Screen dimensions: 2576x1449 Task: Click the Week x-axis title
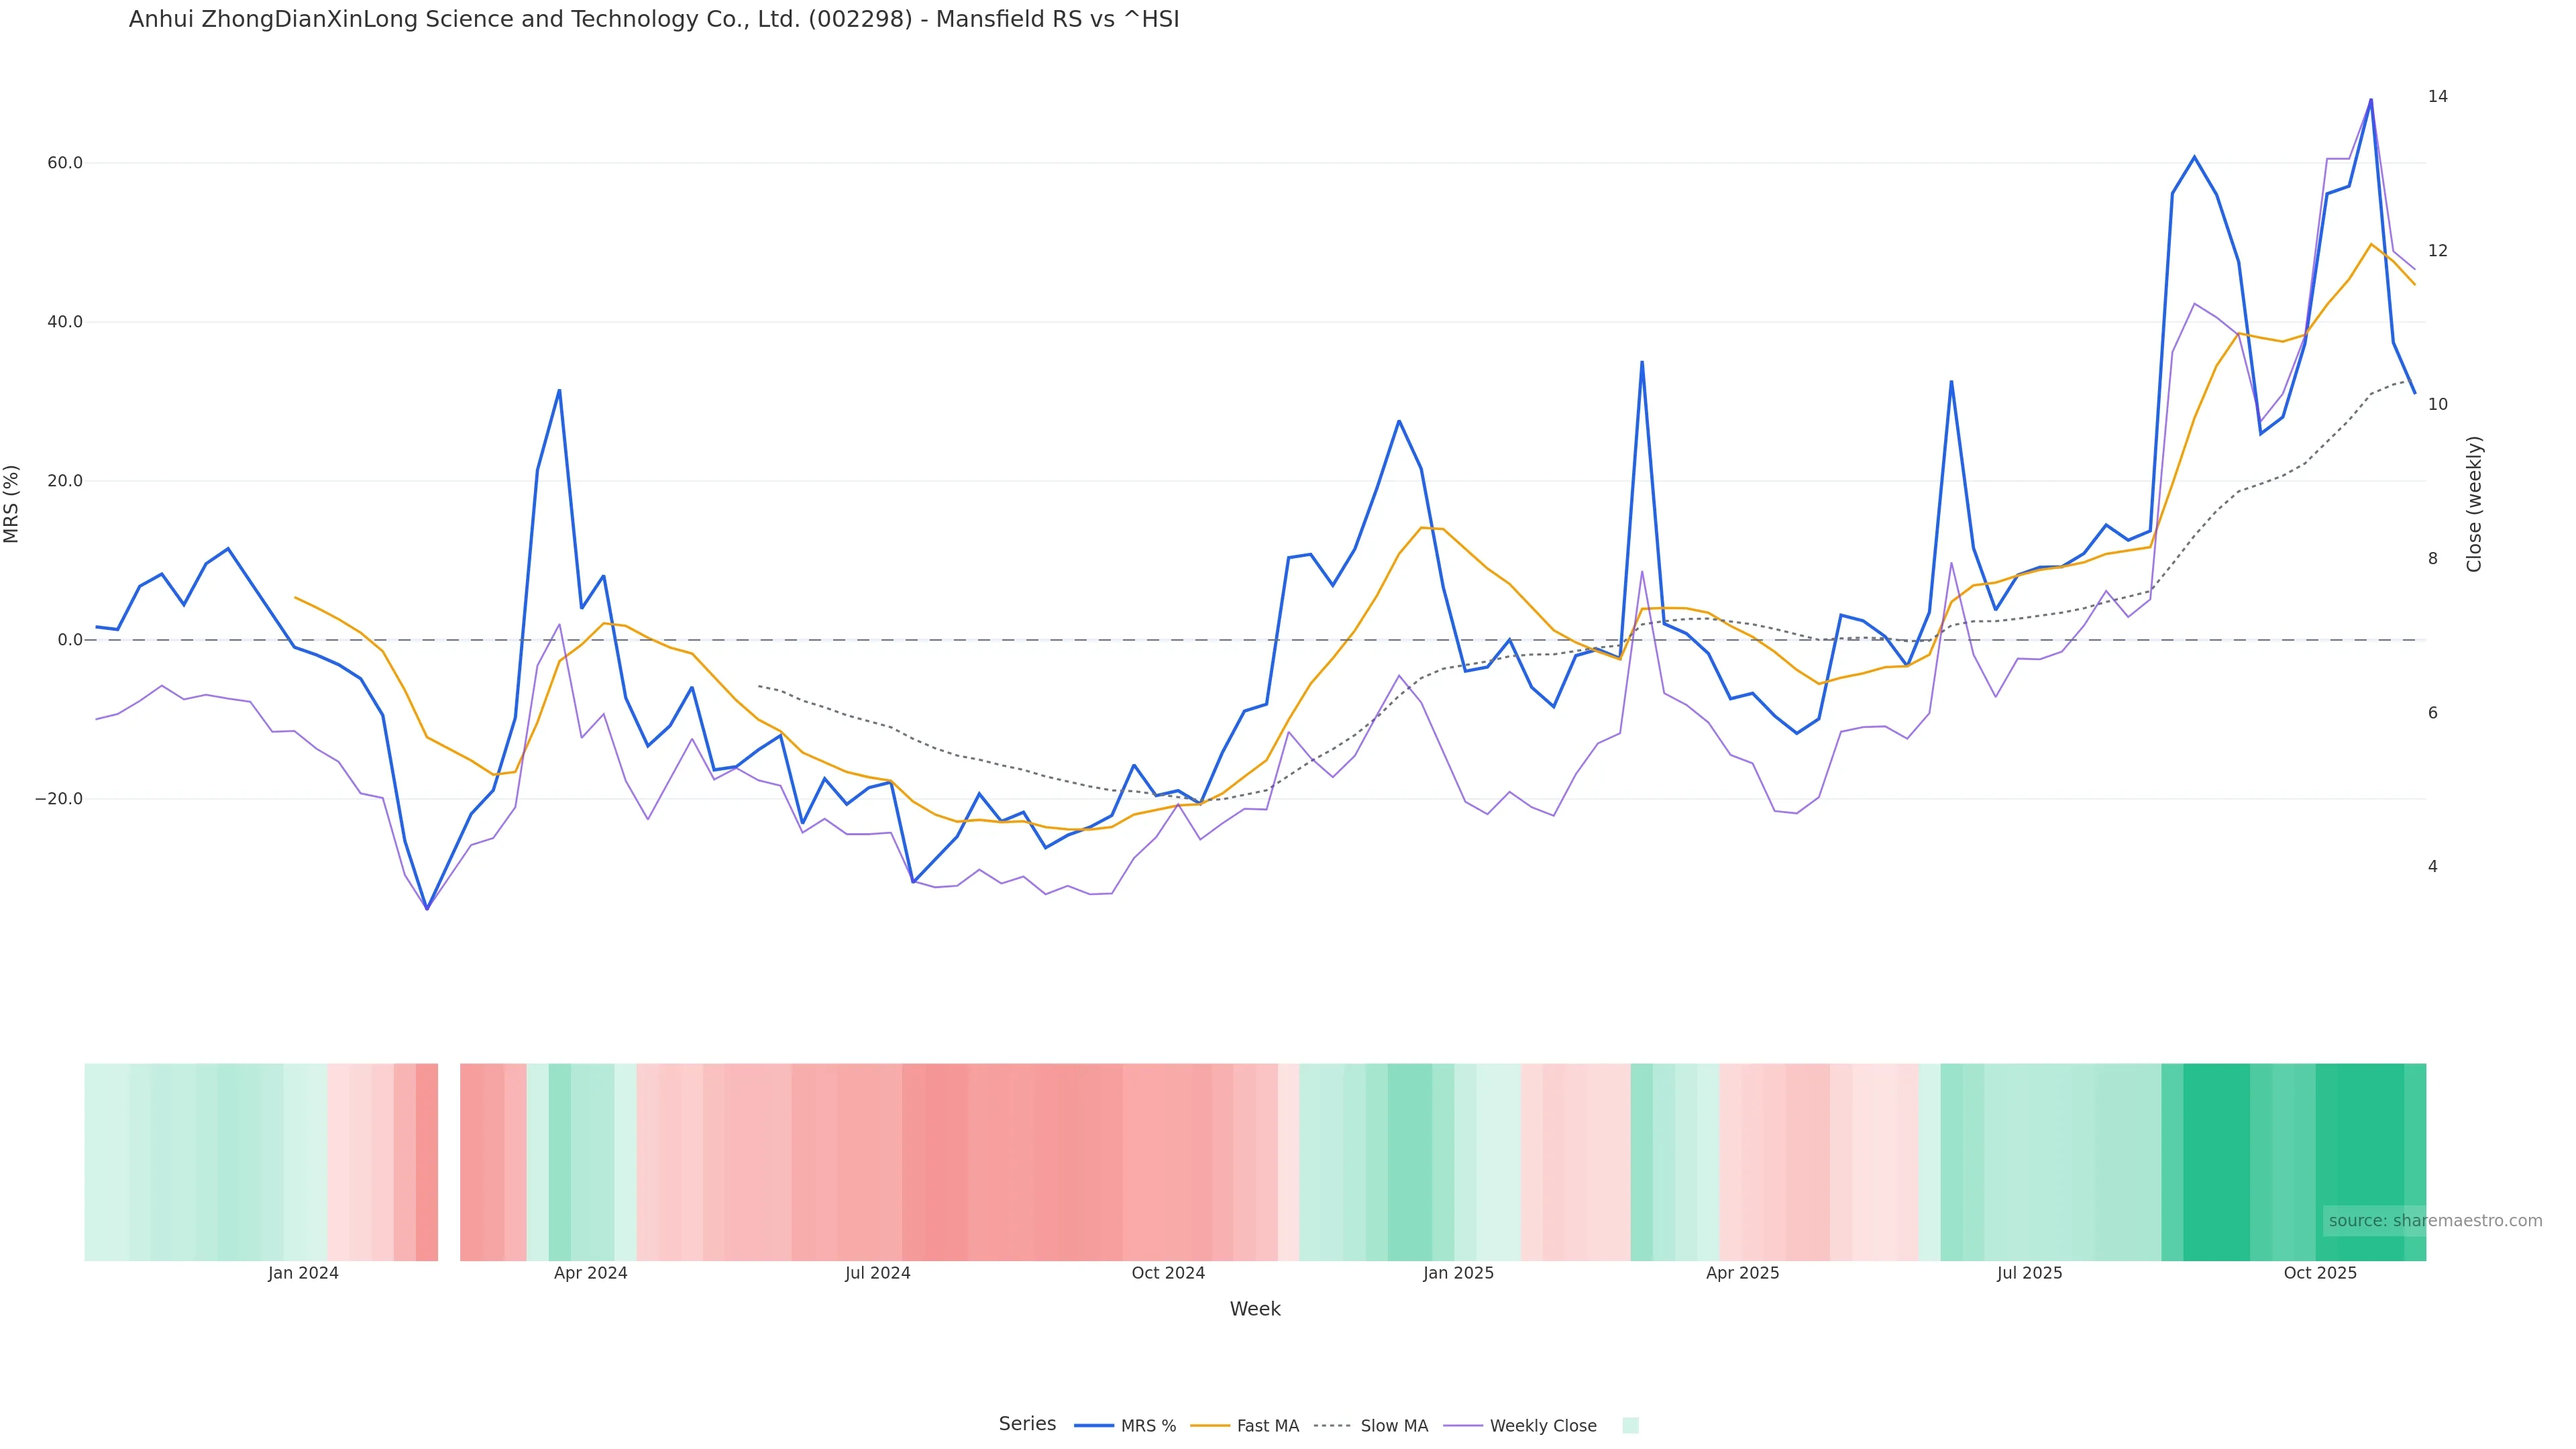tap(1255, 1309)
